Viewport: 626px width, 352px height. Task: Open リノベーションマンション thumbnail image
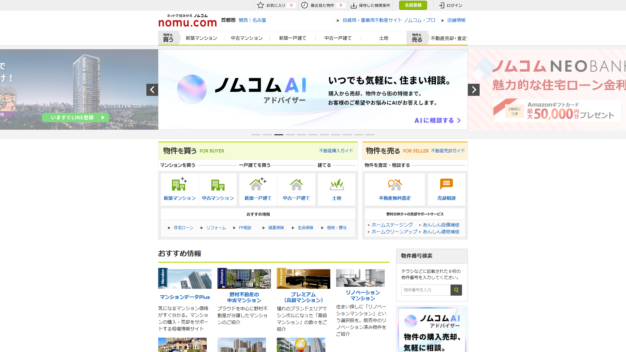click(x=360, y=278)
